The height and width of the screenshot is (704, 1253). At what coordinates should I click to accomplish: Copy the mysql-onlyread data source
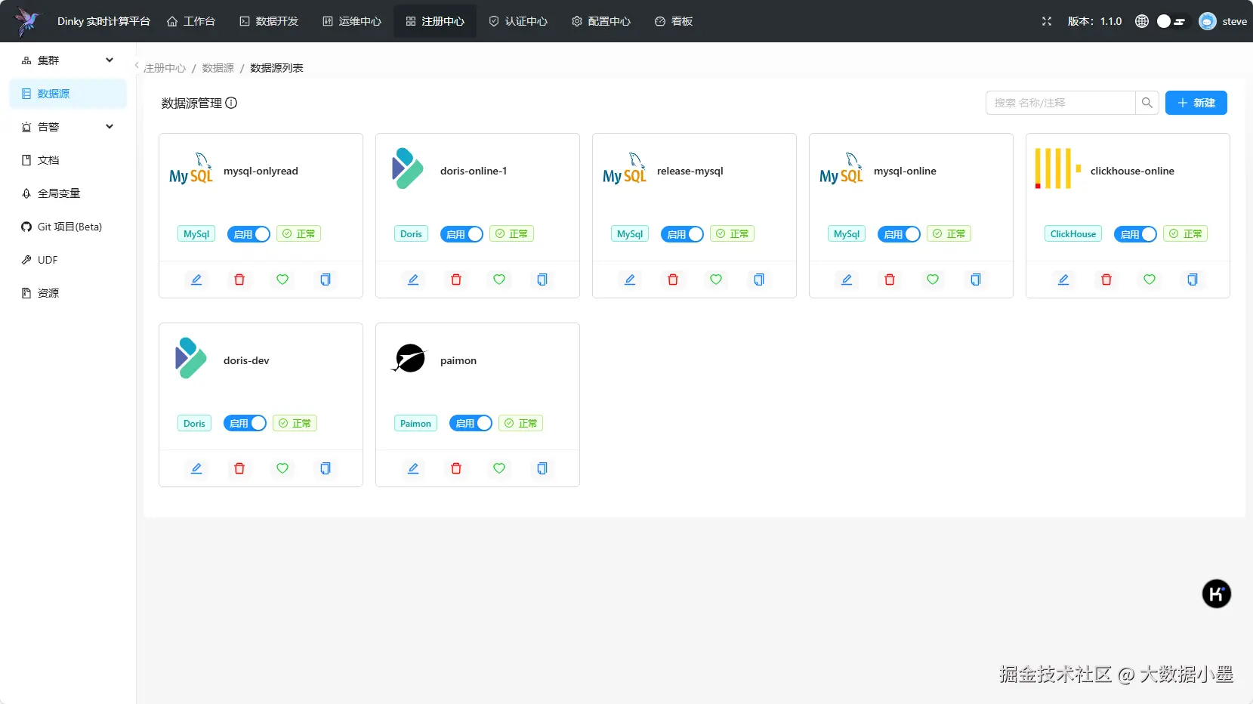[x=326, y=279]
